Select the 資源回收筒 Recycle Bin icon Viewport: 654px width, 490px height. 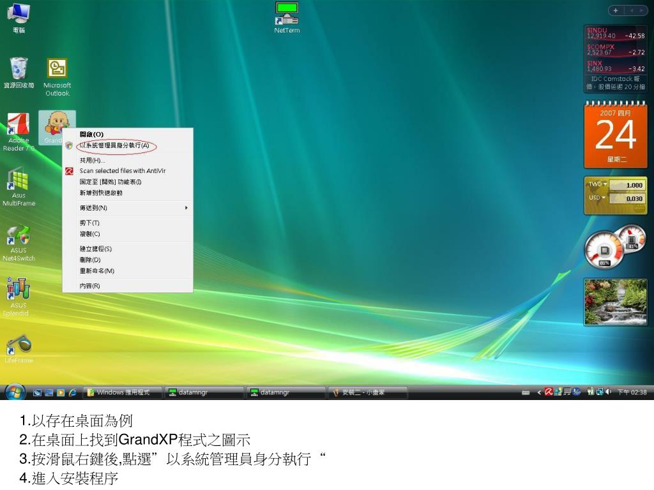[19, 73]
